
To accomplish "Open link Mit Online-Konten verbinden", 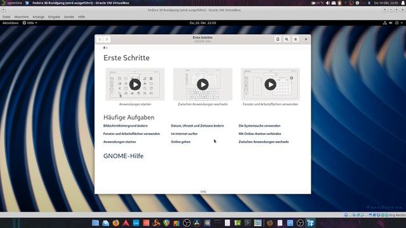I will [x=259, y=134].
